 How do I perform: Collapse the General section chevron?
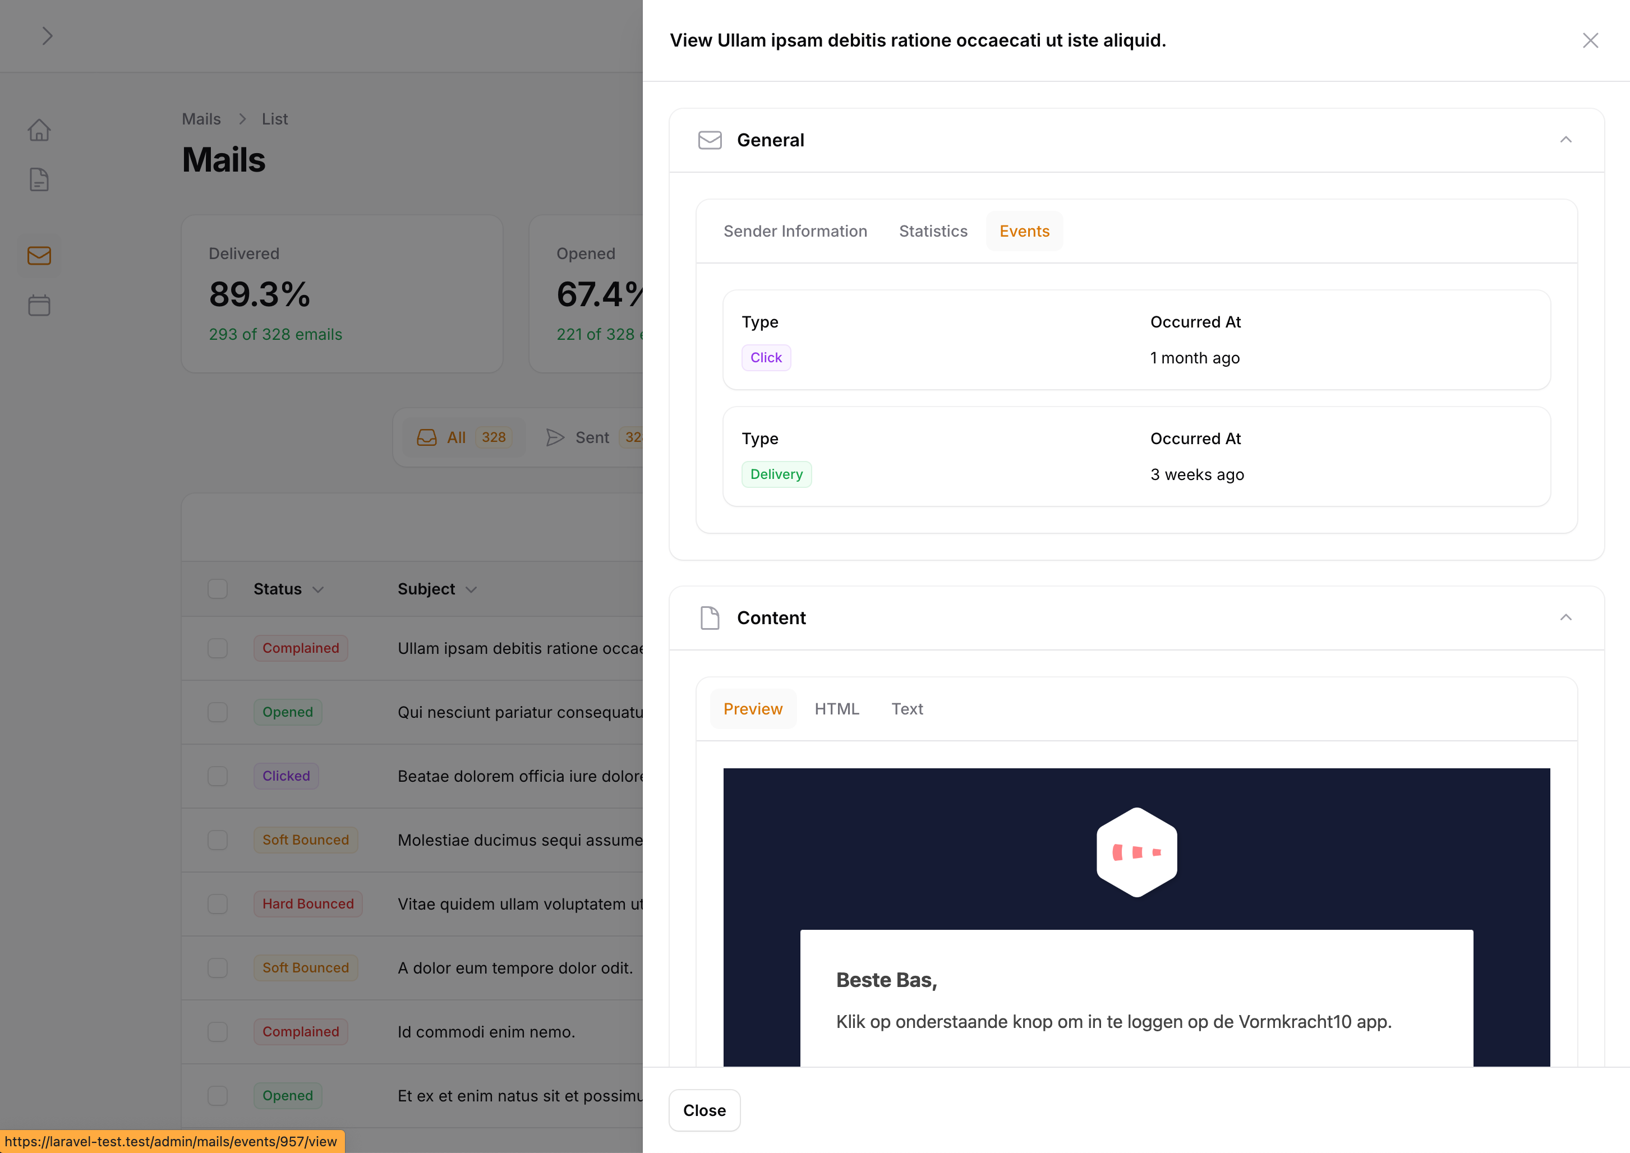pos(1565,140)
